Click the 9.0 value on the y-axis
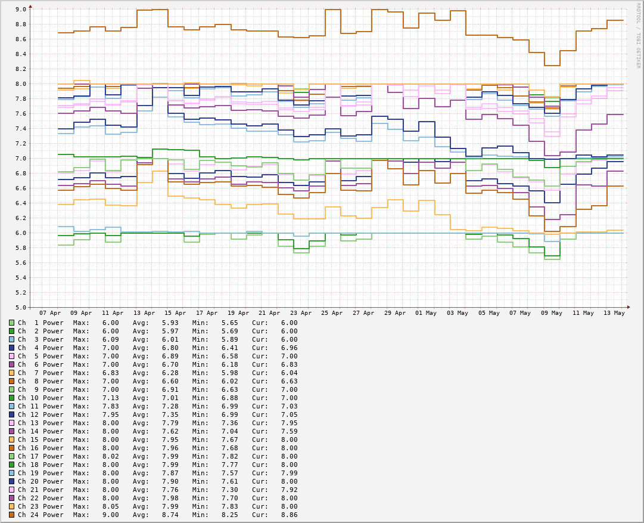The width and height of the screenshot is (644, 523). (x=21, y=10)
